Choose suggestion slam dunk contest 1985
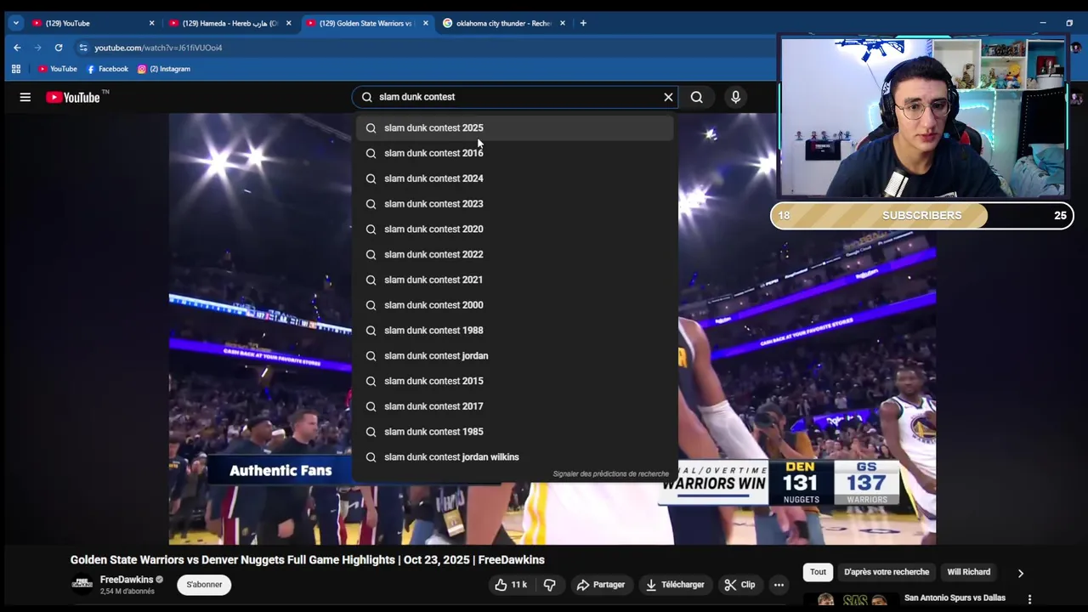This screenshot has height=612, width=1088. tap(514, 432)
